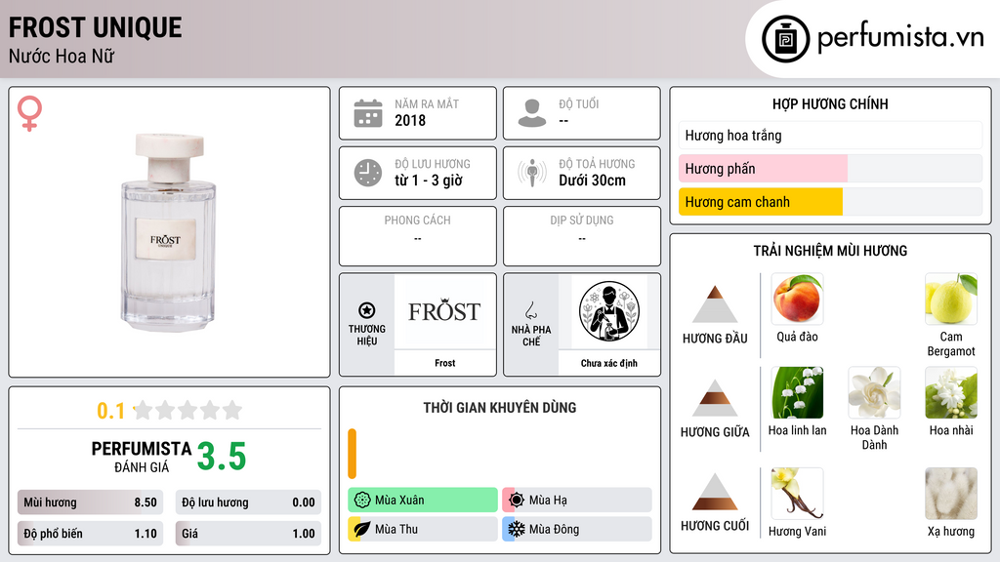Click the clock icon beside Độ lưu hương
This screenshot has height=562, width=1000.
pyautogui.click(x=368, y=173)
